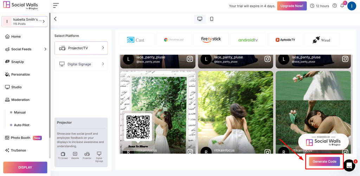Screen dimensions: 360x176
Task: Expand the Projector/TV platform option
Action: (81, 48)
